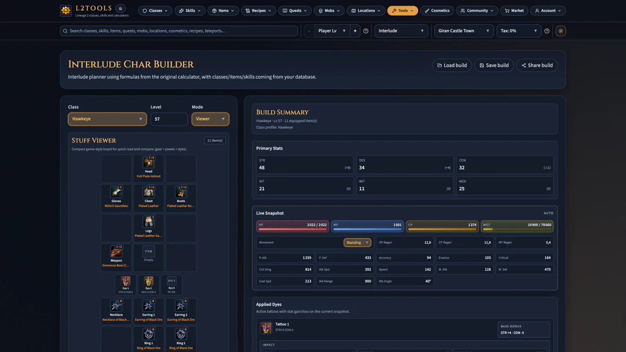This screenshot has height=352, width=626.
Task: Click the DEX stat value 34
Action: (x=362, y=168)
